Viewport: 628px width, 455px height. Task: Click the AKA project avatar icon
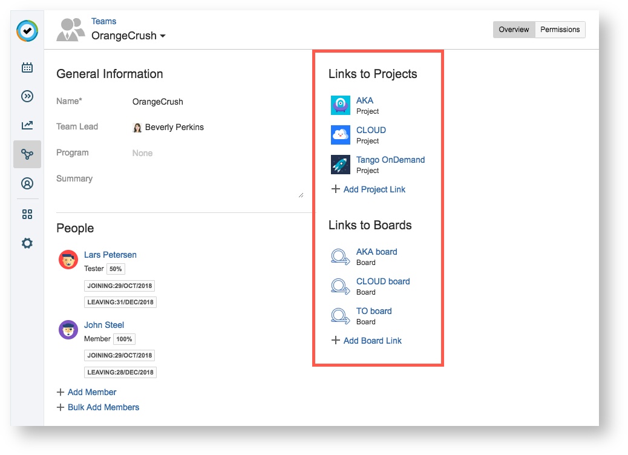[341, 105]
